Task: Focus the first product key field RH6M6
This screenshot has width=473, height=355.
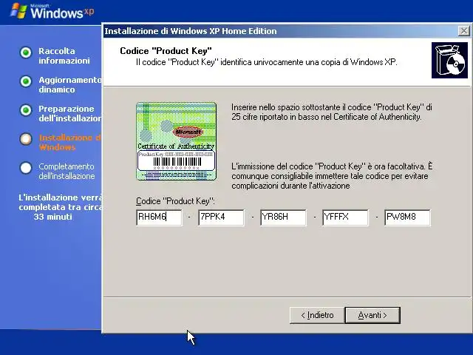Action: pos(160,217)
